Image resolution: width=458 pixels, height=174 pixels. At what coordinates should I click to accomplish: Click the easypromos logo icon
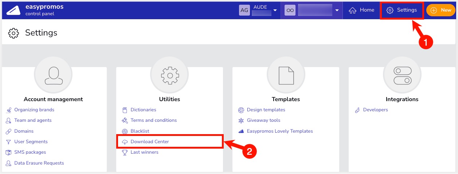13,11
